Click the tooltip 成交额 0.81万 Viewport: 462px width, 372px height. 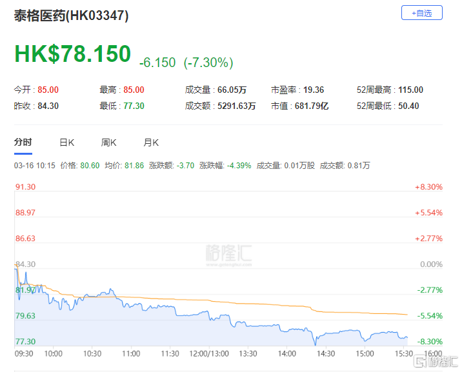(359, 166)
